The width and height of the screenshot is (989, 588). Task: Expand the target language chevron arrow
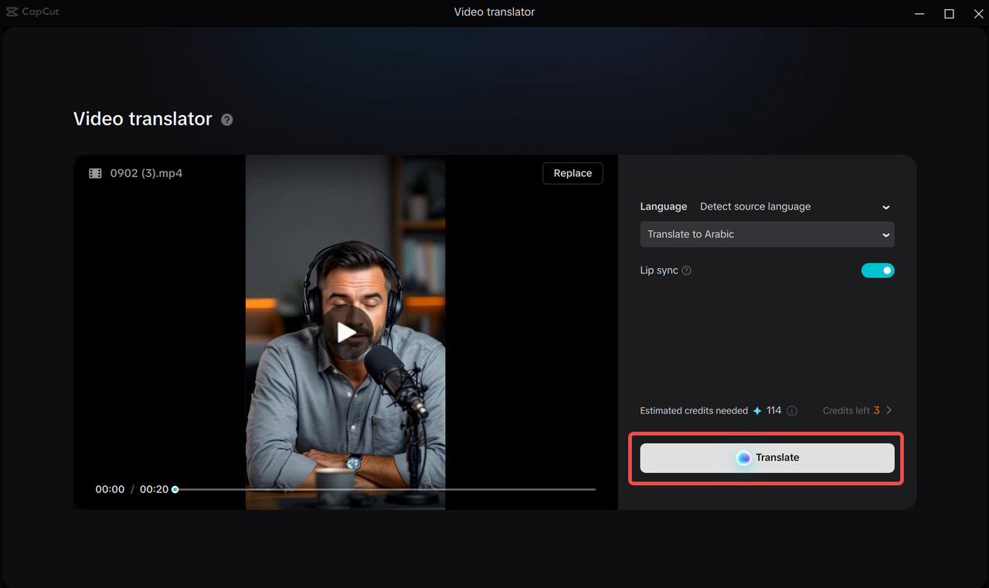pos(885,234)
